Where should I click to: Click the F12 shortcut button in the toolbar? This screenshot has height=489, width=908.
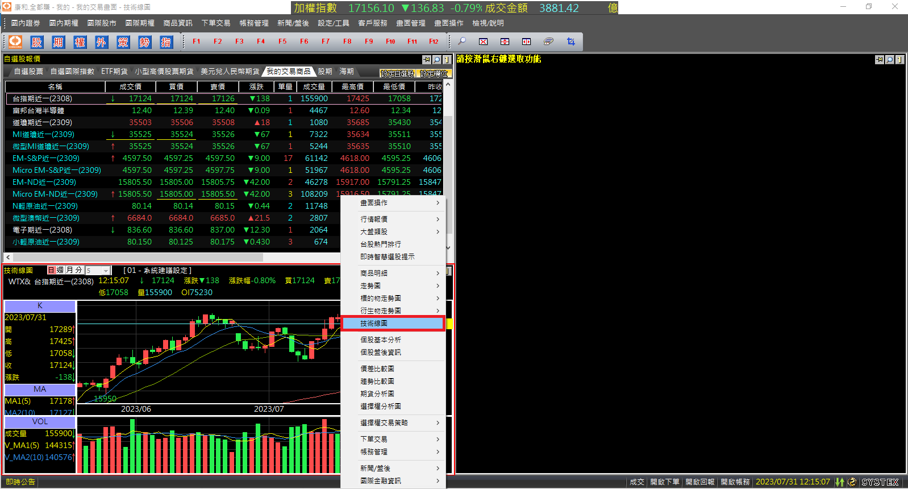pos(434,42)
